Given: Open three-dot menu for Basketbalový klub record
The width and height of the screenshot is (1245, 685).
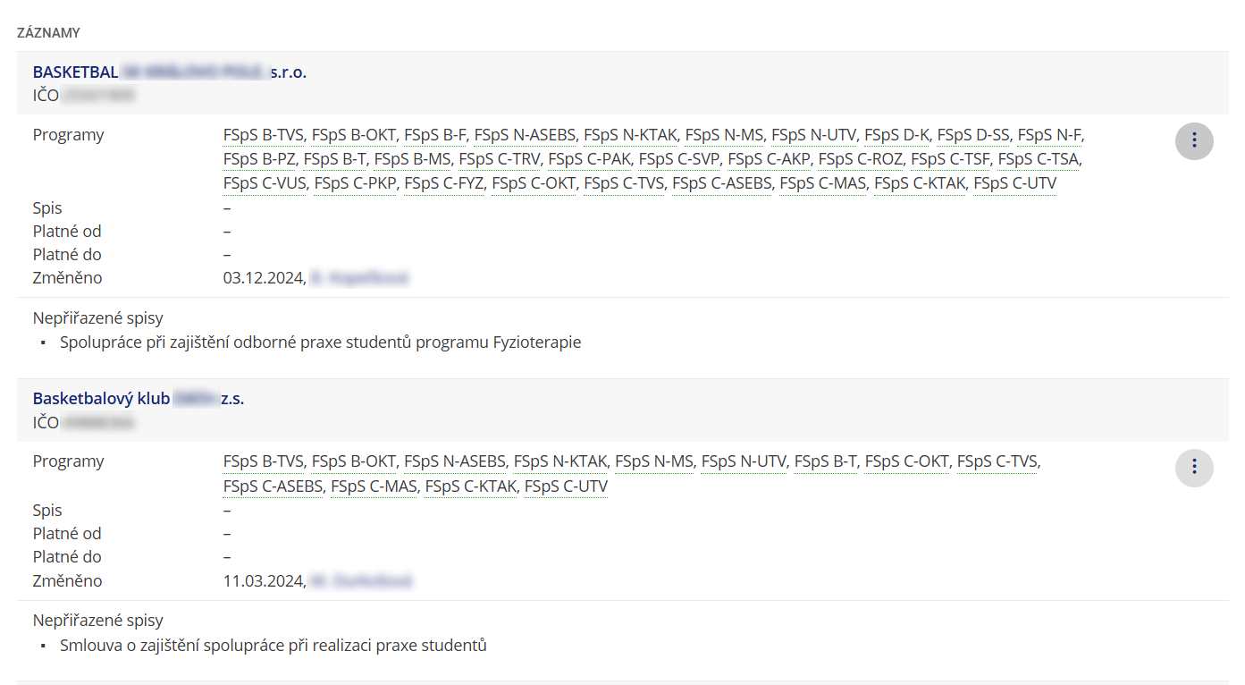Looking at the screenshot, I should (1194, 467).
